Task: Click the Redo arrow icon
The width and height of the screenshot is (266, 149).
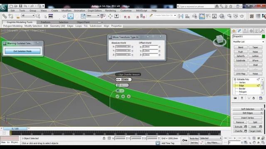Action: [32, 6]
